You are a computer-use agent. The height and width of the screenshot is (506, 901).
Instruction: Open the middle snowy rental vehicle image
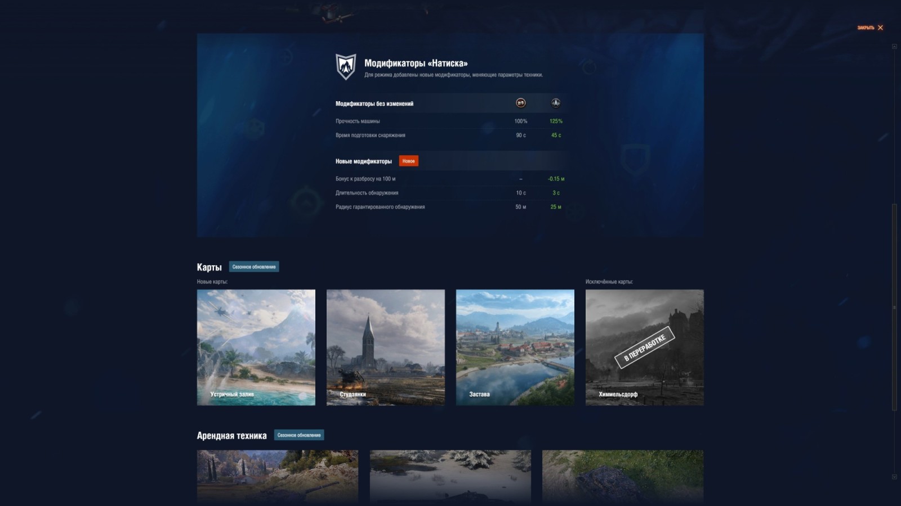tap(450, 476)
